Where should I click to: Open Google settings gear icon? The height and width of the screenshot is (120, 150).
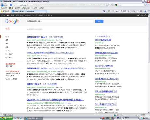pos(145,15)
